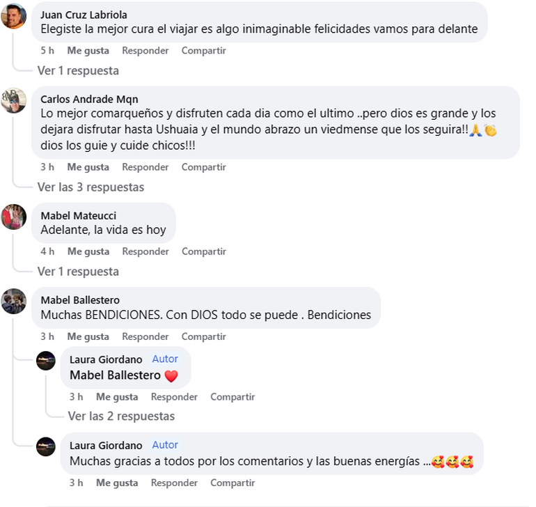Image resolution: width=536 pixels, height=507 pixels.
Task: Reply to Mabel Ballestero's comment
Action: tap(145, 336)
